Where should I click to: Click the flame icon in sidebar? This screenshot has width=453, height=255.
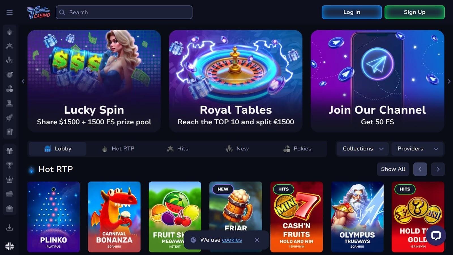pyautogui.click(x=10, y=32)
